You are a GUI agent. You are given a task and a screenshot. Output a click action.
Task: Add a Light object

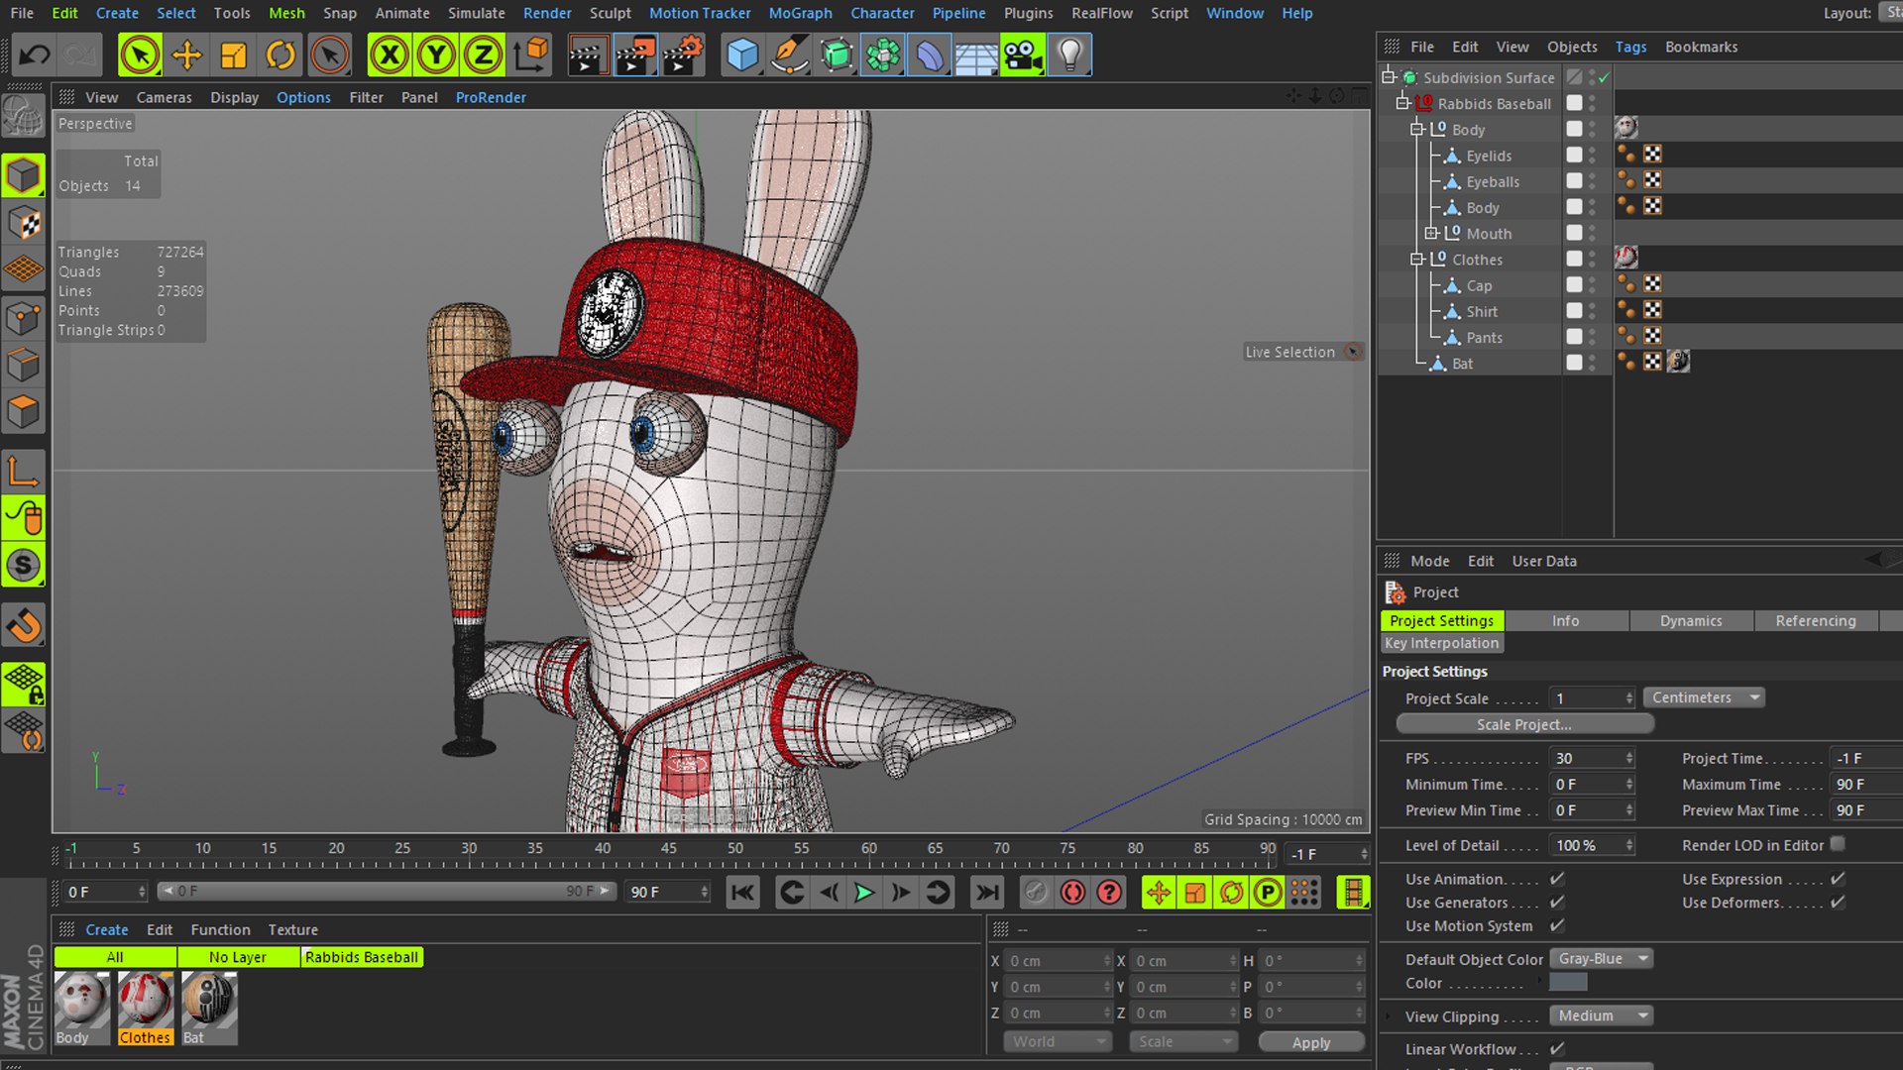pos(1069,54)
